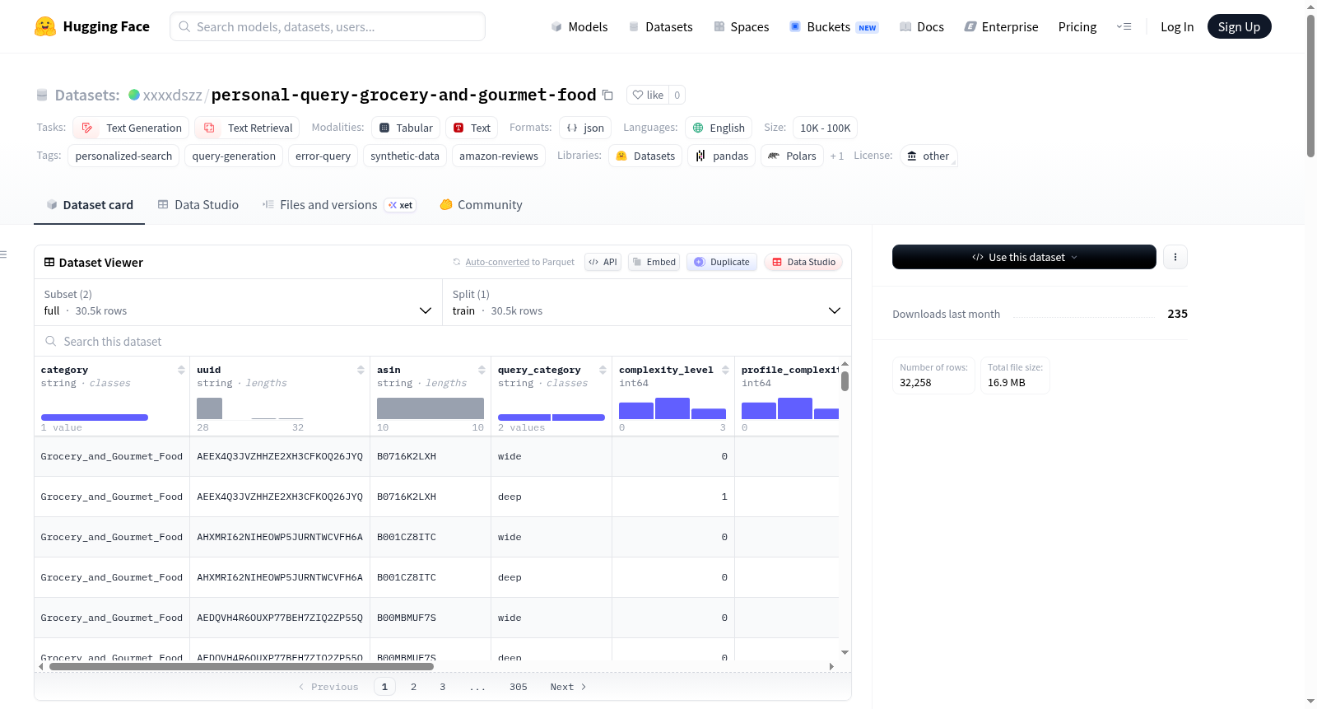Expand the Subset full dropdown
Screen dimensions: 1317x709
pos(239,302)
